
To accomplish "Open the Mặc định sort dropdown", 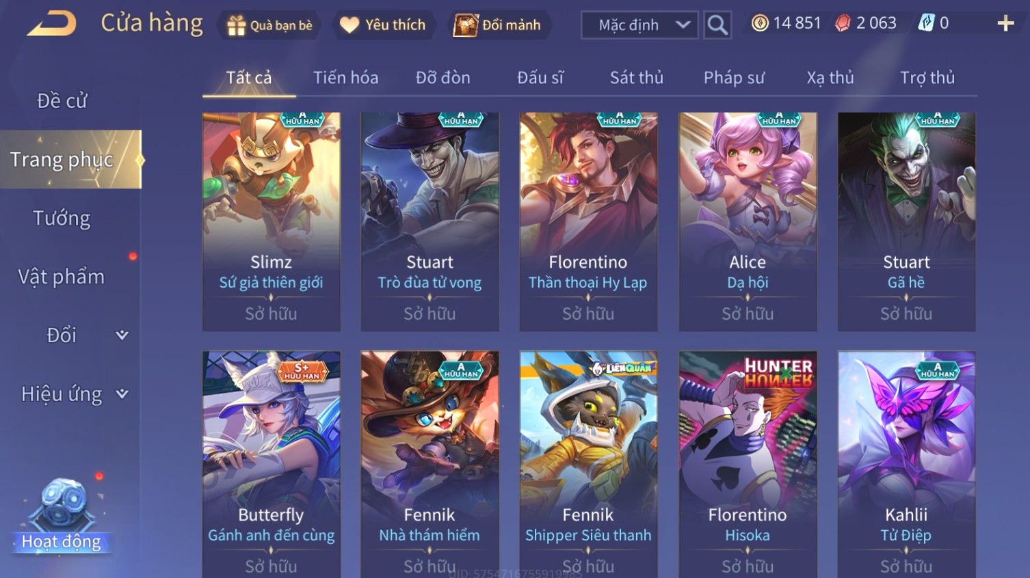I will (x=639, y=25).
